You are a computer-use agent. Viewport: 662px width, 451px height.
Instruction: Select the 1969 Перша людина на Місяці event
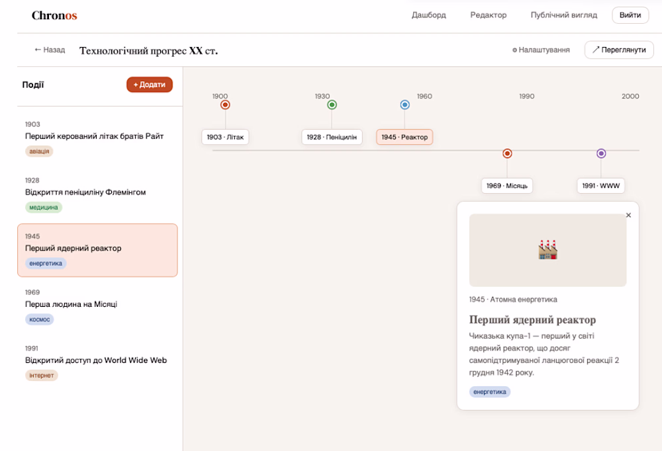[x=97, y=306]
